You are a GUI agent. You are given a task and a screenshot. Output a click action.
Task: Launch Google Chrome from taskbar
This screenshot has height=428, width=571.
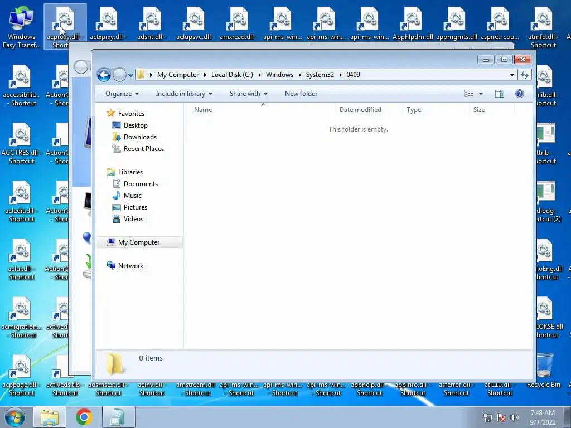(x=84, y=417)
